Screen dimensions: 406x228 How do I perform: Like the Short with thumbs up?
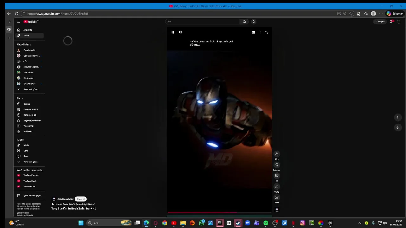[277, 154]
